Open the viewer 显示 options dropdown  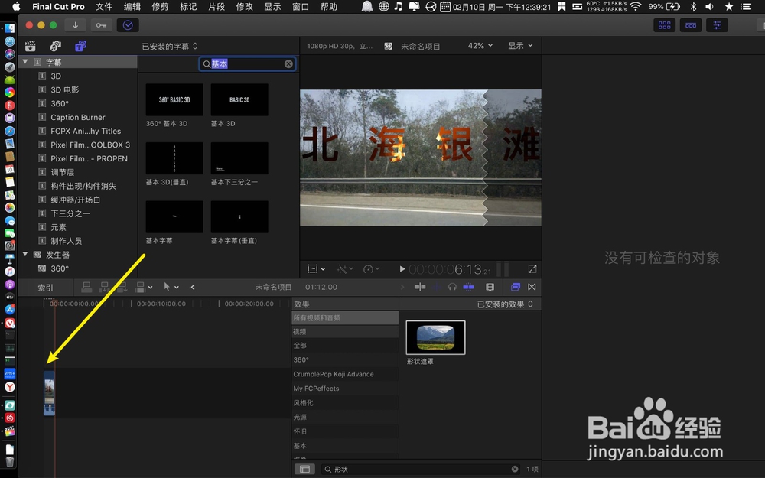coord(520,45)
